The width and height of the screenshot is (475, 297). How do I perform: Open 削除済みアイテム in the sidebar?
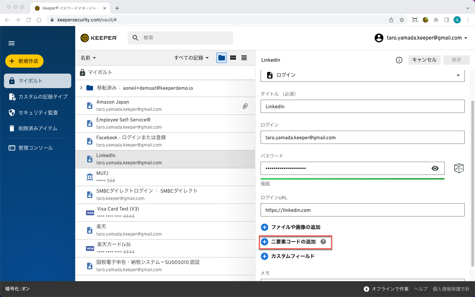tap(38, 128)
